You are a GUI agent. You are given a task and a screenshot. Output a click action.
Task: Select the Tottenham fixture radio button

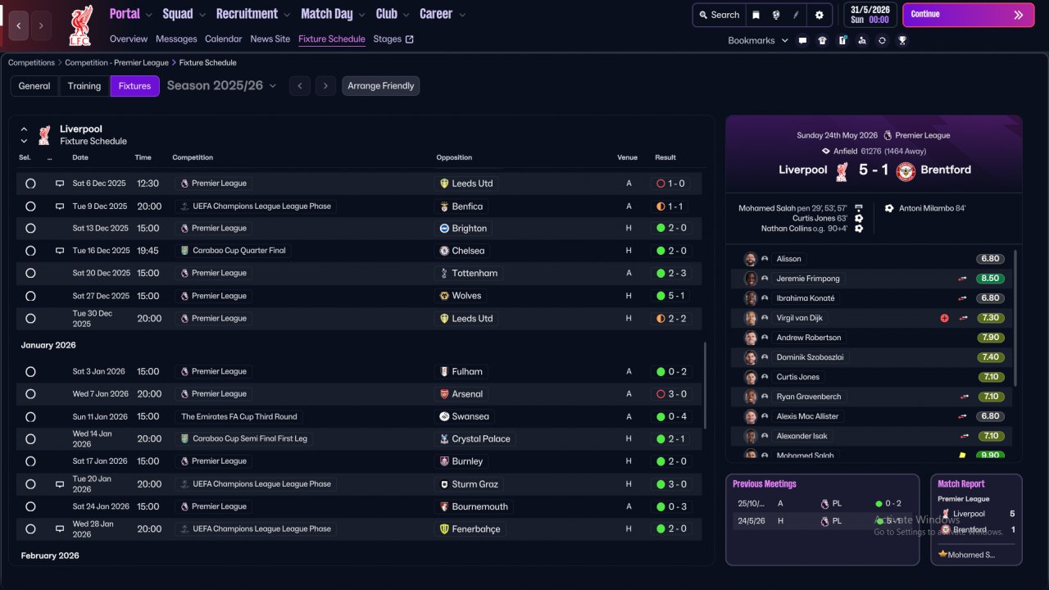[x=30, y=274]
